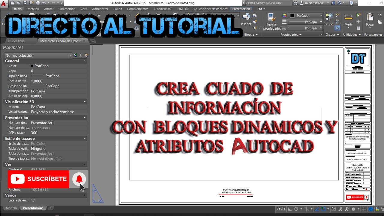Click the black color swatch in Propiedades

coord(292,15)
